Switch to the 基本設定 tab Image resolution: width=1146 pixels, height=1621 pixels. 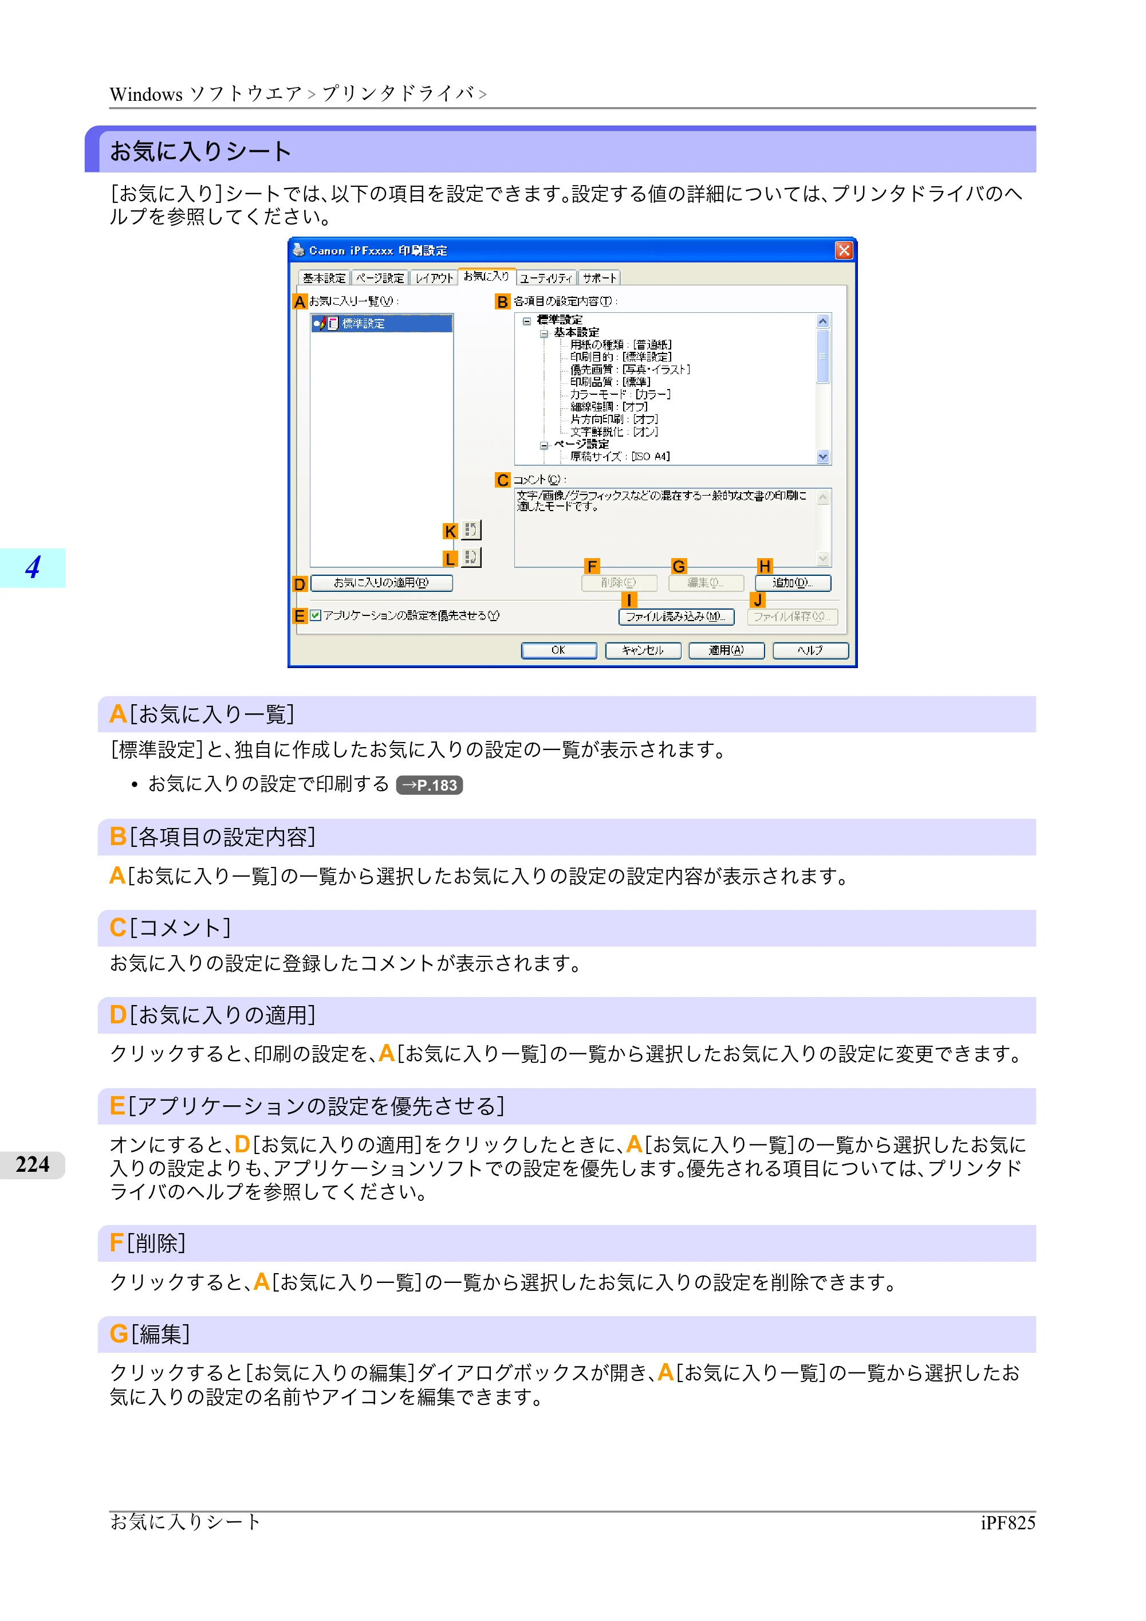[x=325, y=278]
